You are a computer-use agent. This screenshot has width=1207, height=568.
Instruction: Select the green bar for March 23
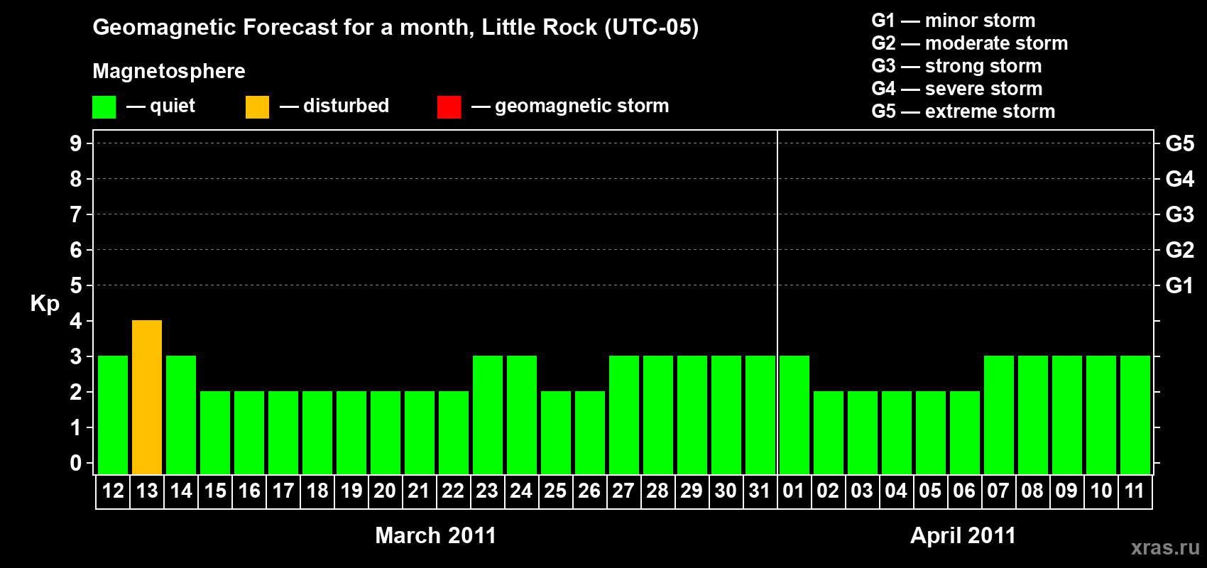(x=488, y=415)
